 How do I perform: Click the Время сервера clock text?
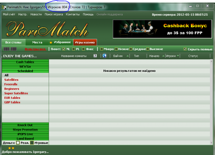coord(180,15)
